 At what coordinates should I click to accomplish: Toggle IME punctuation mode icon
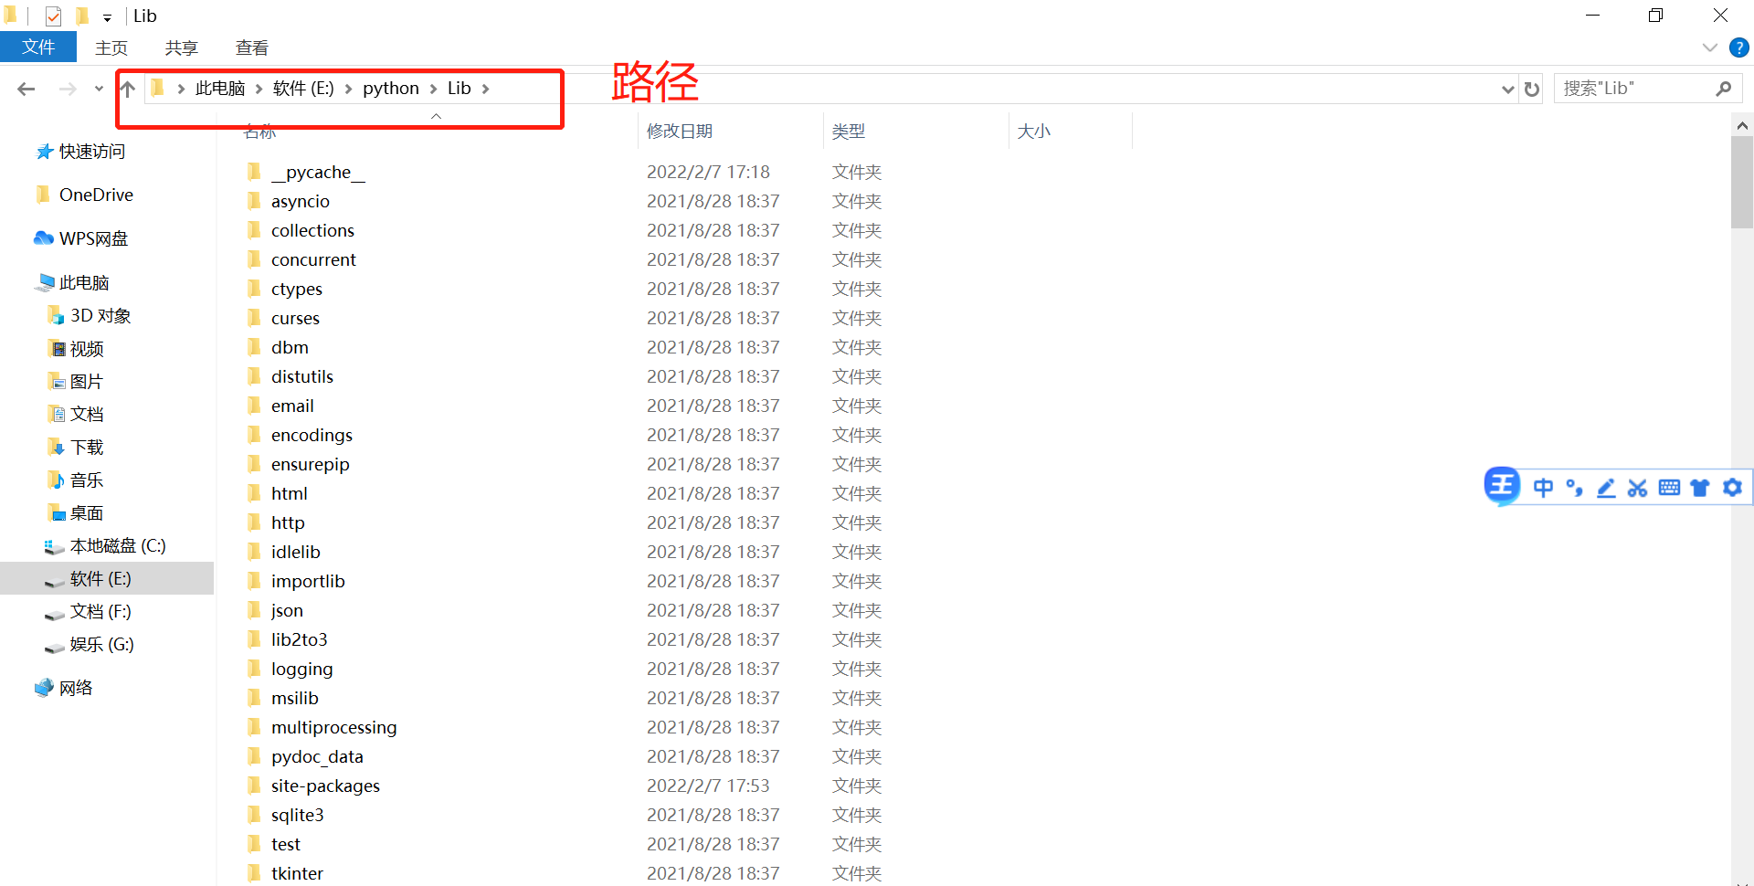click(x=1574, y=488)
